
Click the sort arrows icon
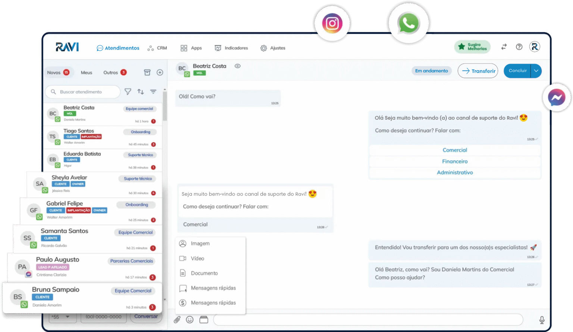pyautogui.click(x=141, y=92)
